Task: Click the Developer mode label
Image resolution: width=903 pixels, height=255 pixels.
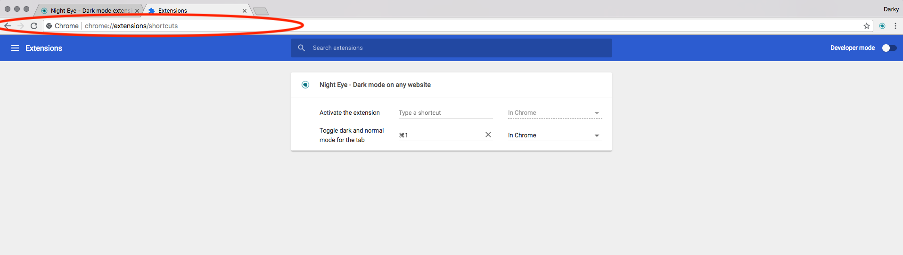Action: click(853, 48)
